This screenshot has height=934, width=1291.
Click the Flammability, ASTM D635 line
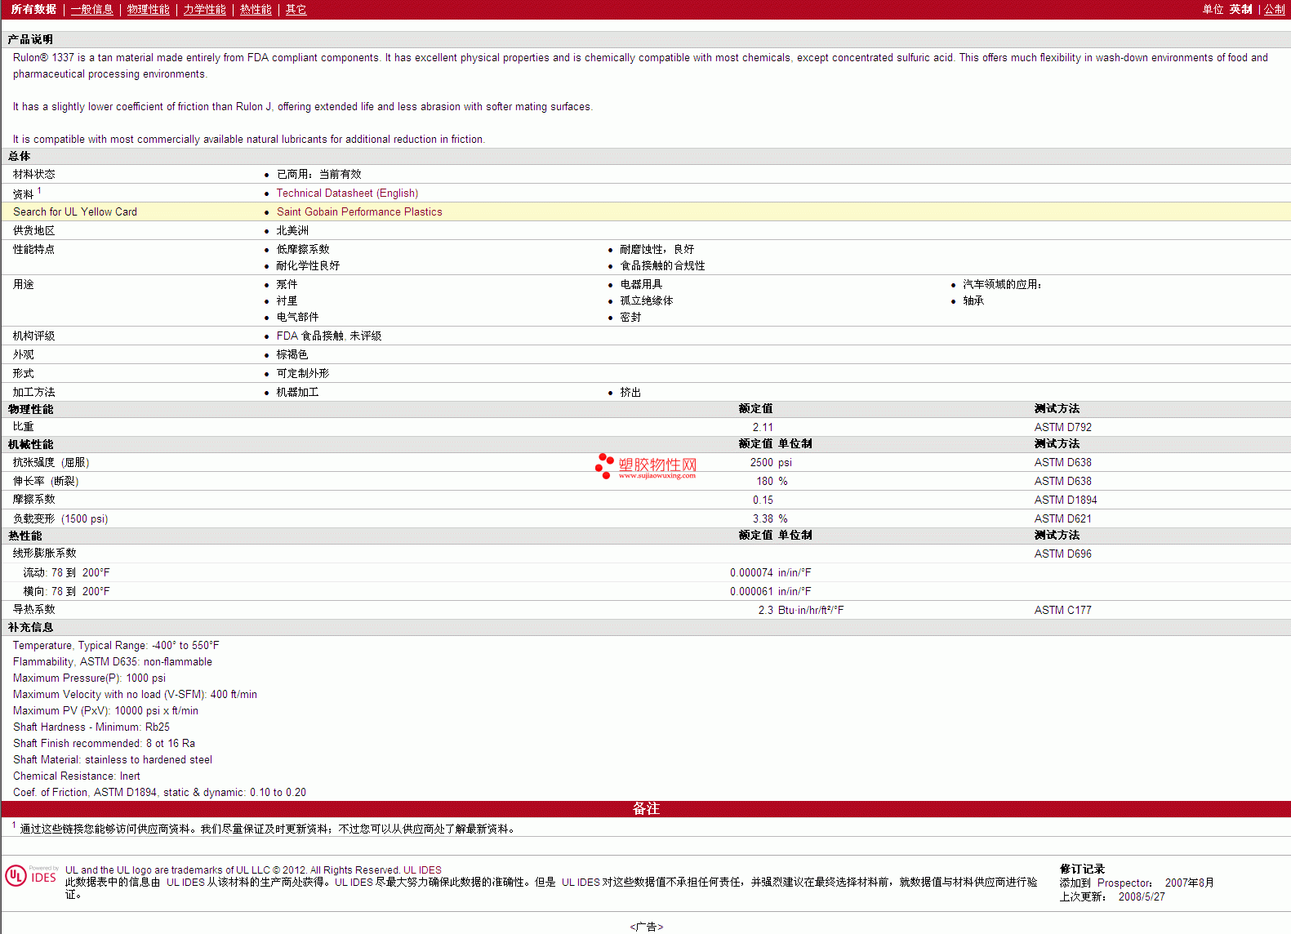click(x=112, y=662)
